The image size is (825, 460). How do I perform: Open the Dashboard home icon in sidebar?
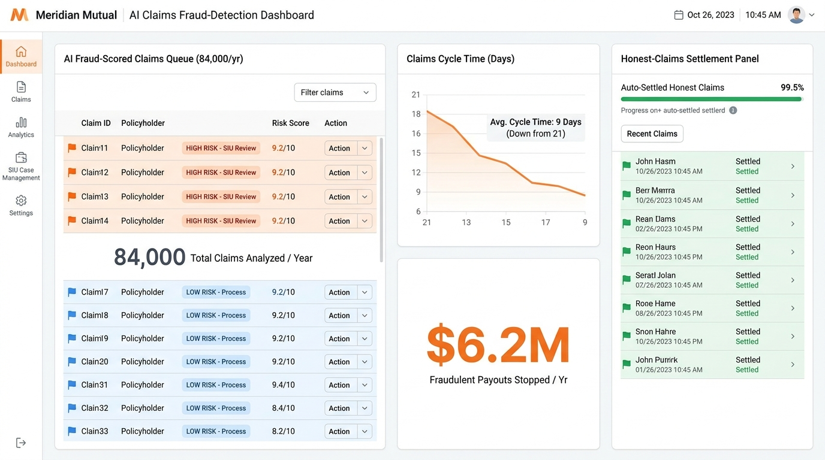[21, 52]
